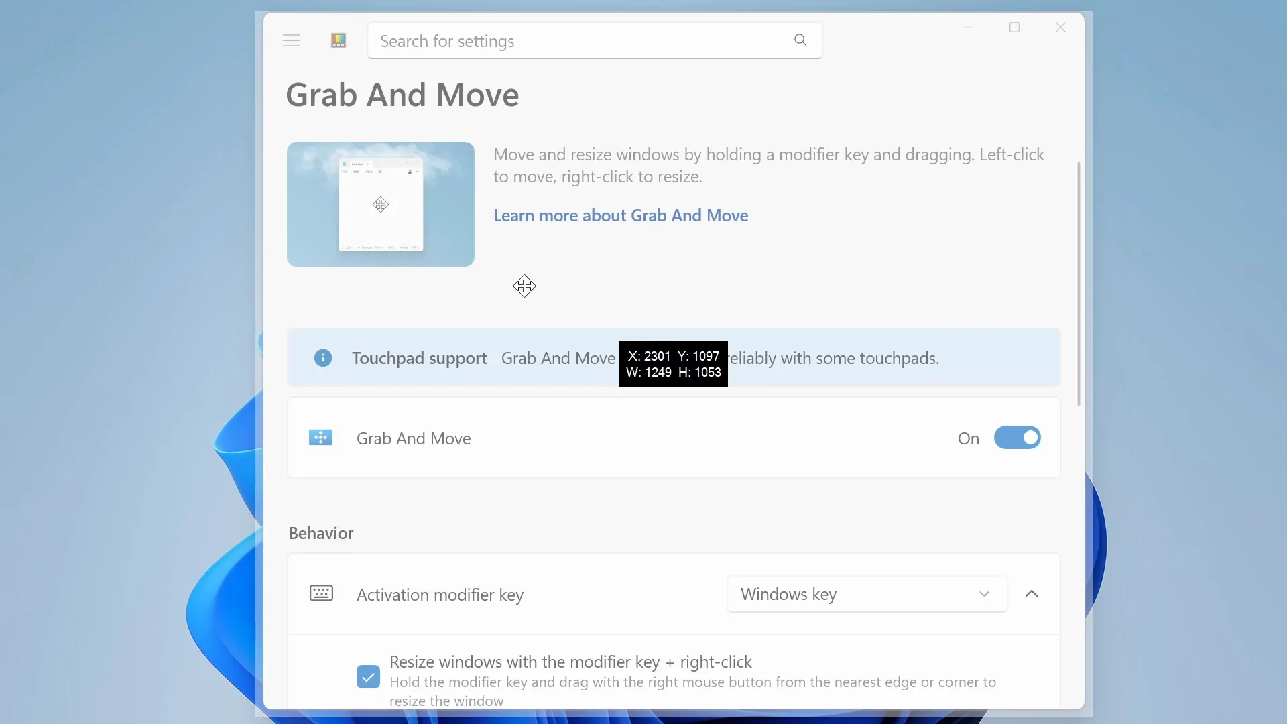Uncheck Resize windows with modifier key checkbox
This screenshot has height=724, width=1287.
point(368,676)
